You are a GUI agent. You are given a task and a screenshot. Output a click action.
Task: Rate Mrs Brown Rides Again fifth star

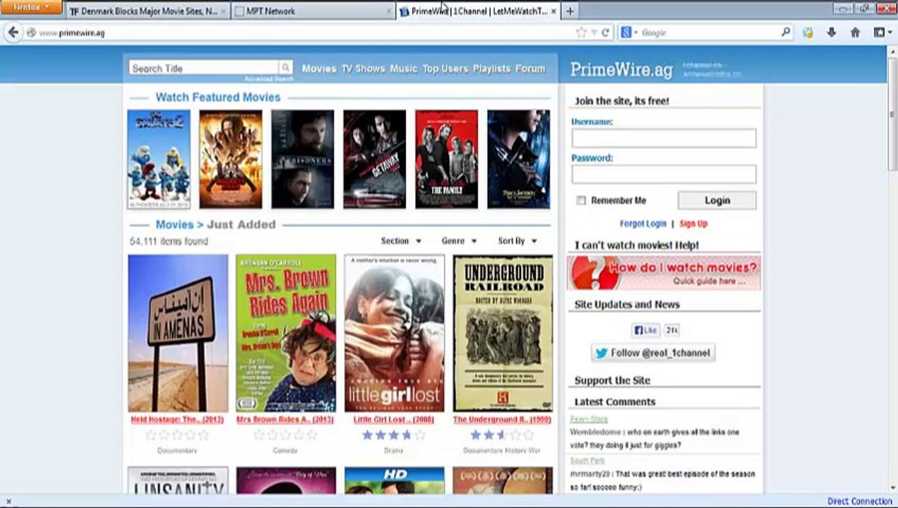click(x=312, y=435)
